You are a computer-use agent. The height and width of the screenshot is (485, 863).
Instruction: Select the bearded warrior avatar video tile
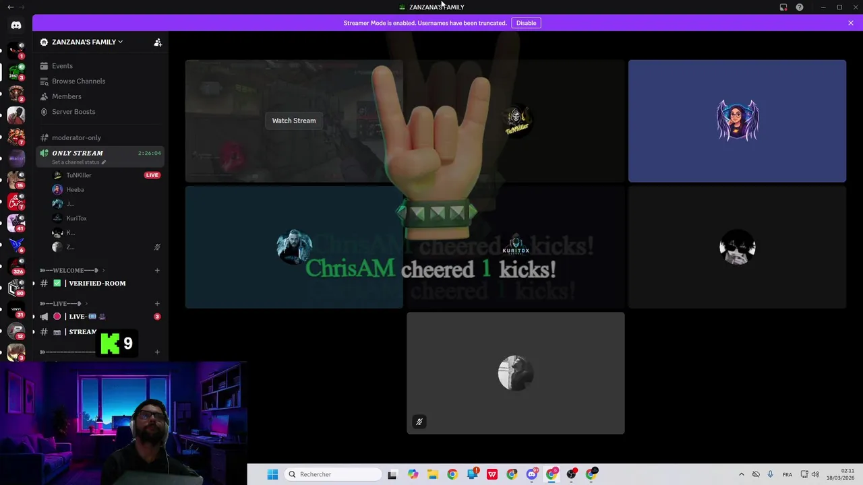[x=294, y=247]
